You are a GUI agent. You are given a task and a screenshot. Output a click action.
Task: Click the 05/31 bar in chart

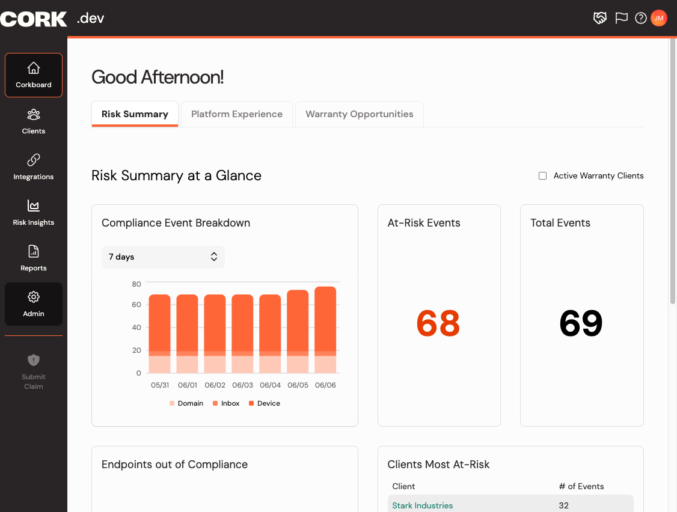pyautogui.click(x=159, y=334)
